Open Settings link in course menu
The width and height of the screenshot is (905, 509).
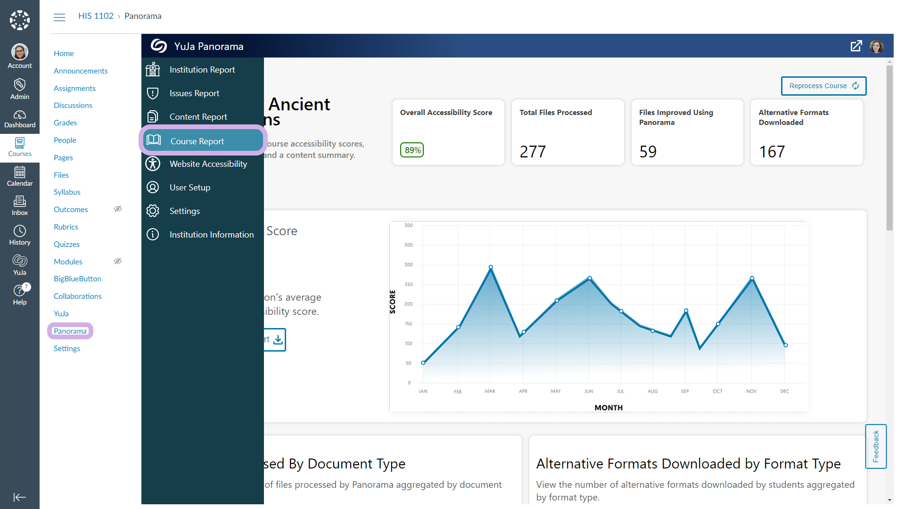coord(67,348)
